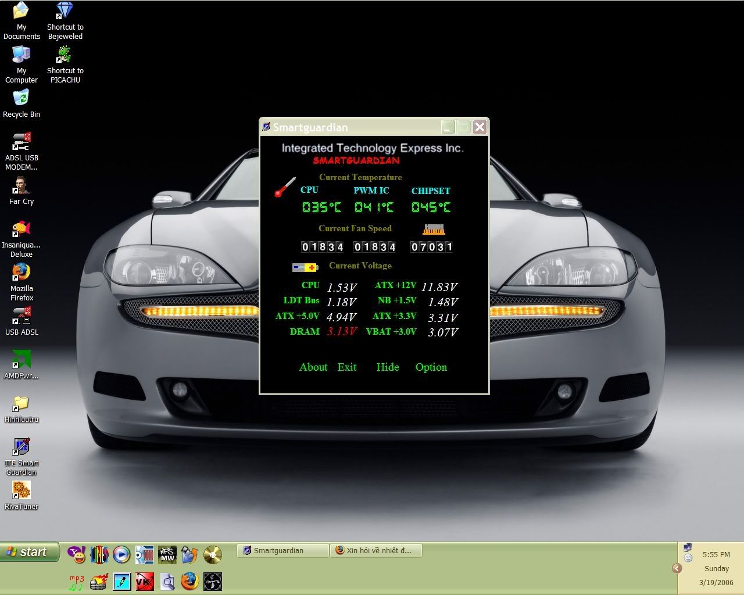Click the ATX +5.0V value 4.94V
Image resolution: width=744 pixels, height=595 pixels.
coord(341,317)
